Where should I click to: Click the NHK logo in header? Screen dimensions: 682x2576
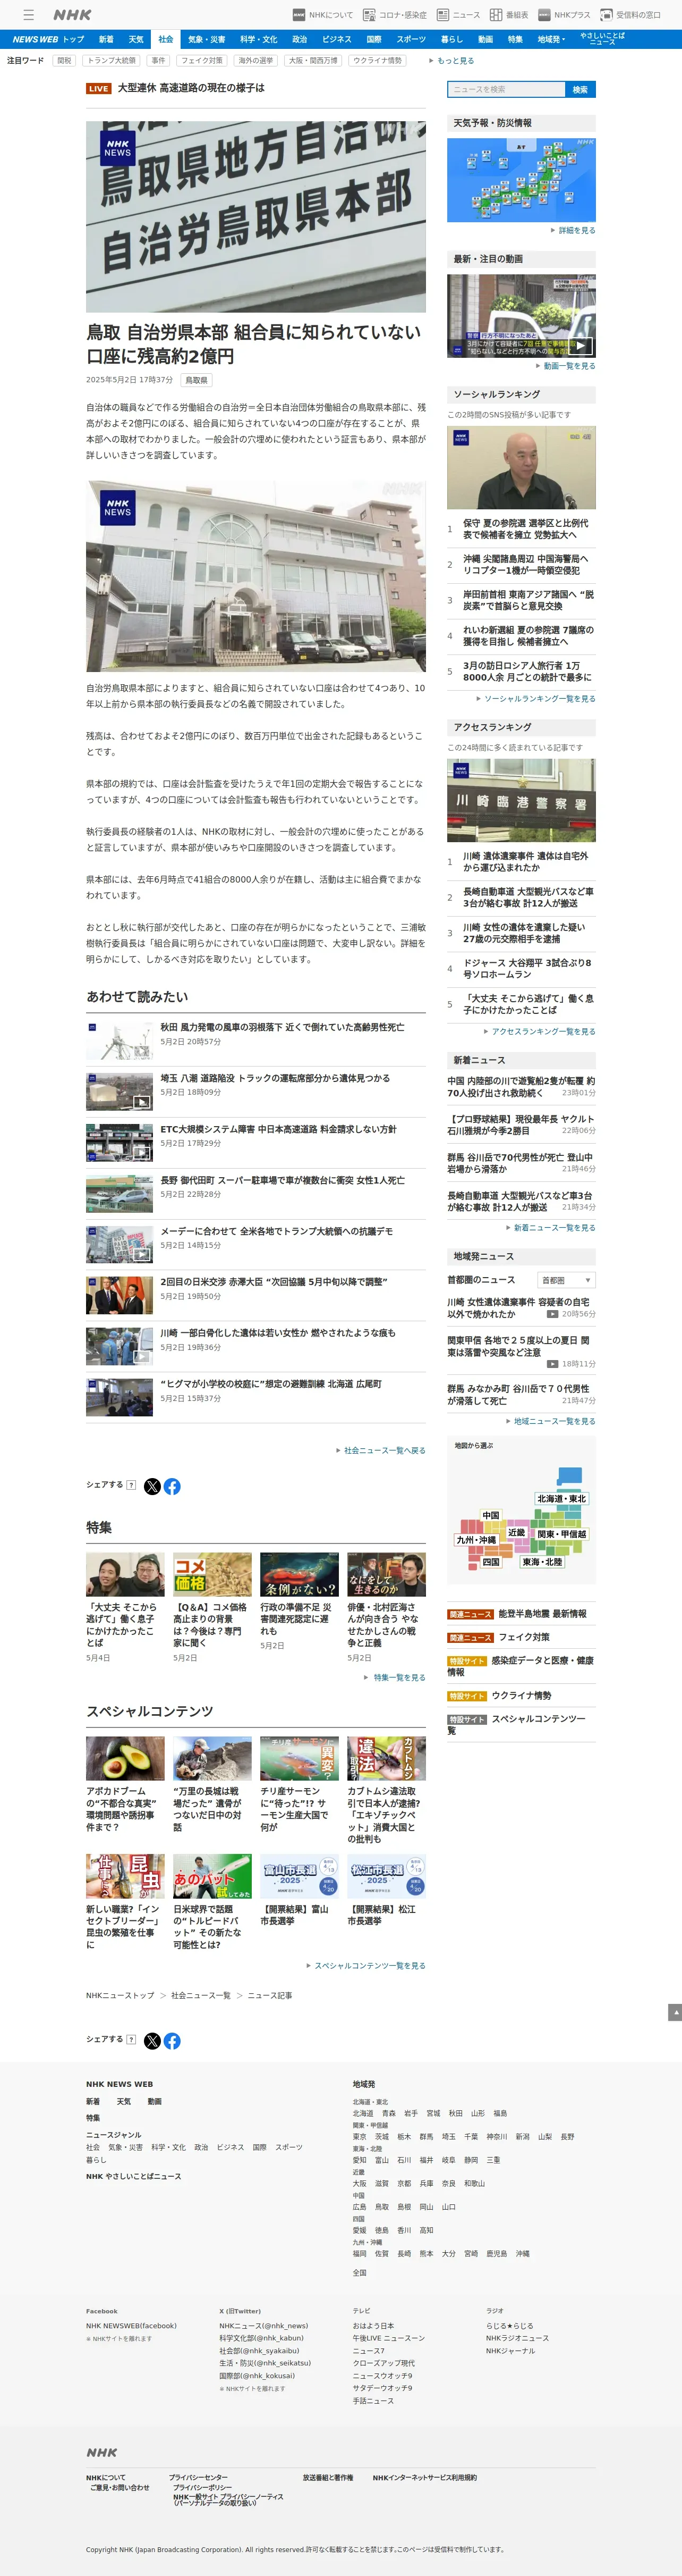pos(72,15)
